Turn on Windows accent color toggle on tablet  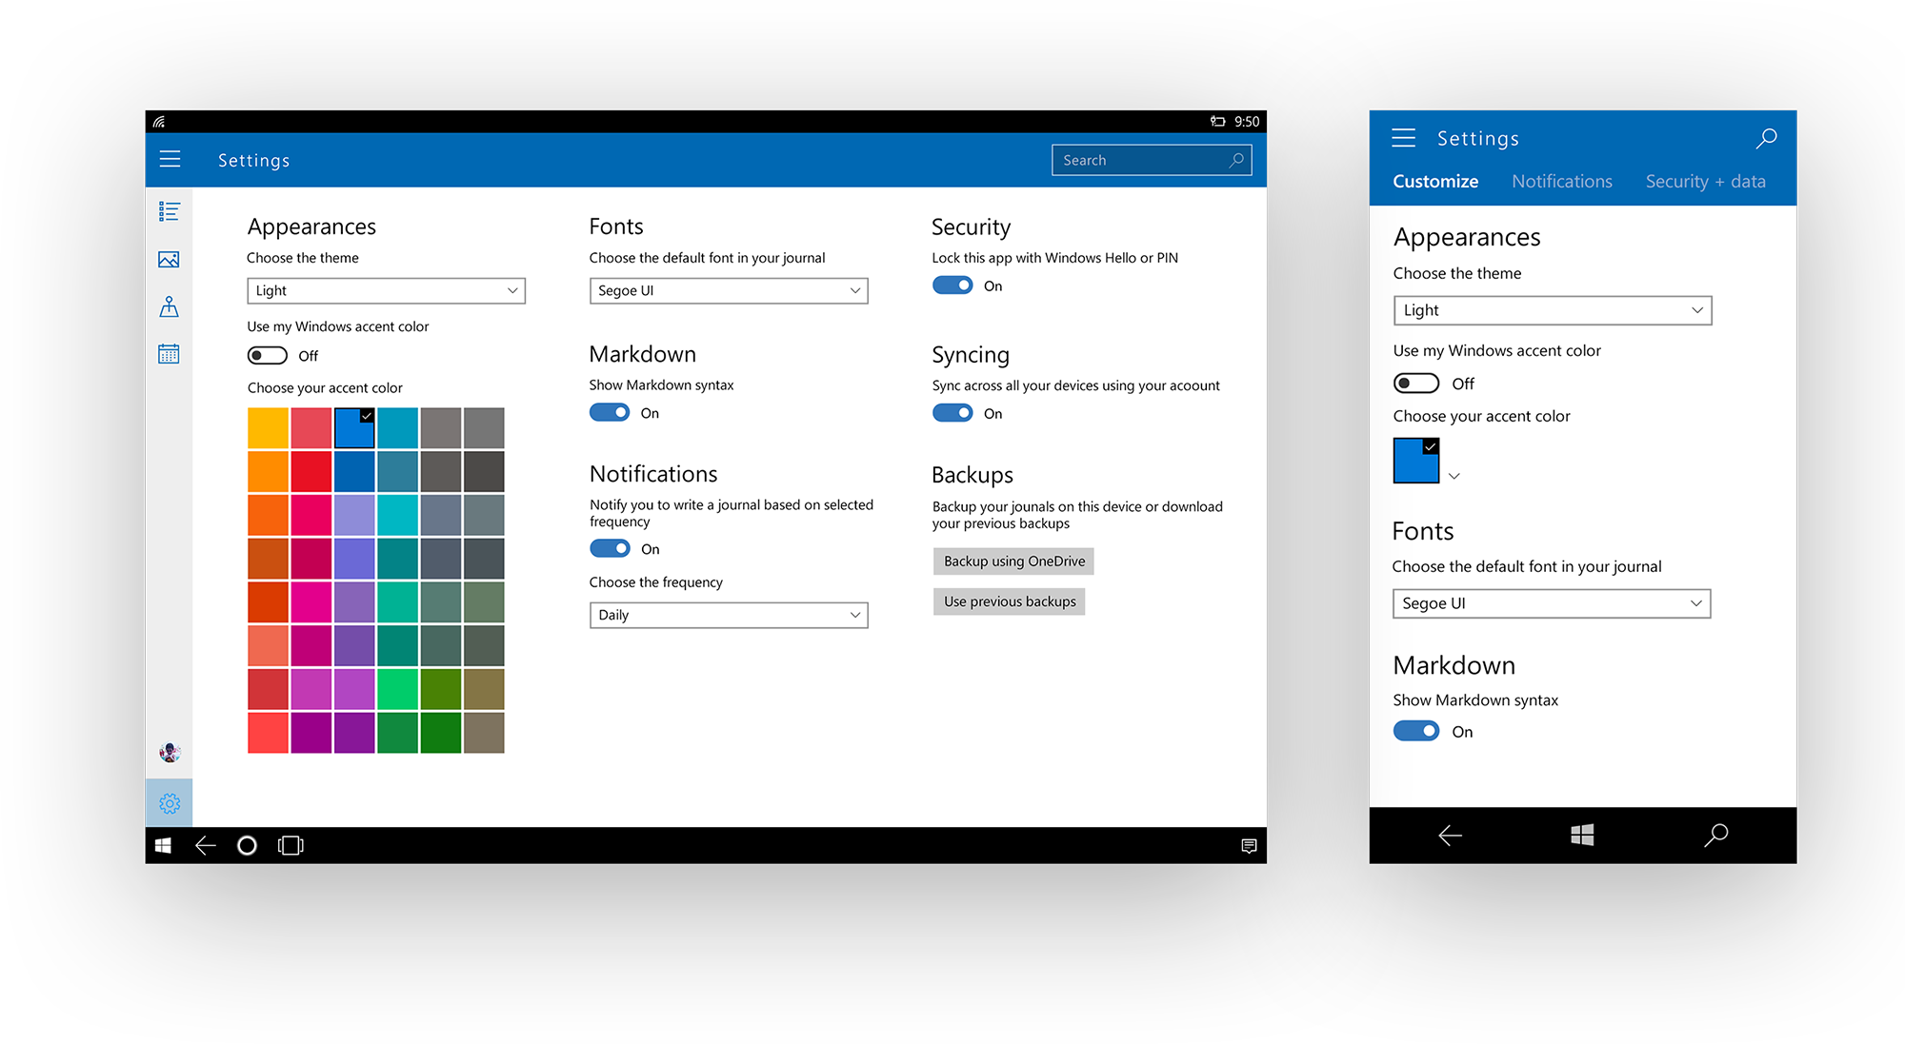pyautogui.click(x=267, y=355)
